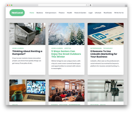Open the Home menu item
The image size is (133, 113).
click(x=32, y=13)
